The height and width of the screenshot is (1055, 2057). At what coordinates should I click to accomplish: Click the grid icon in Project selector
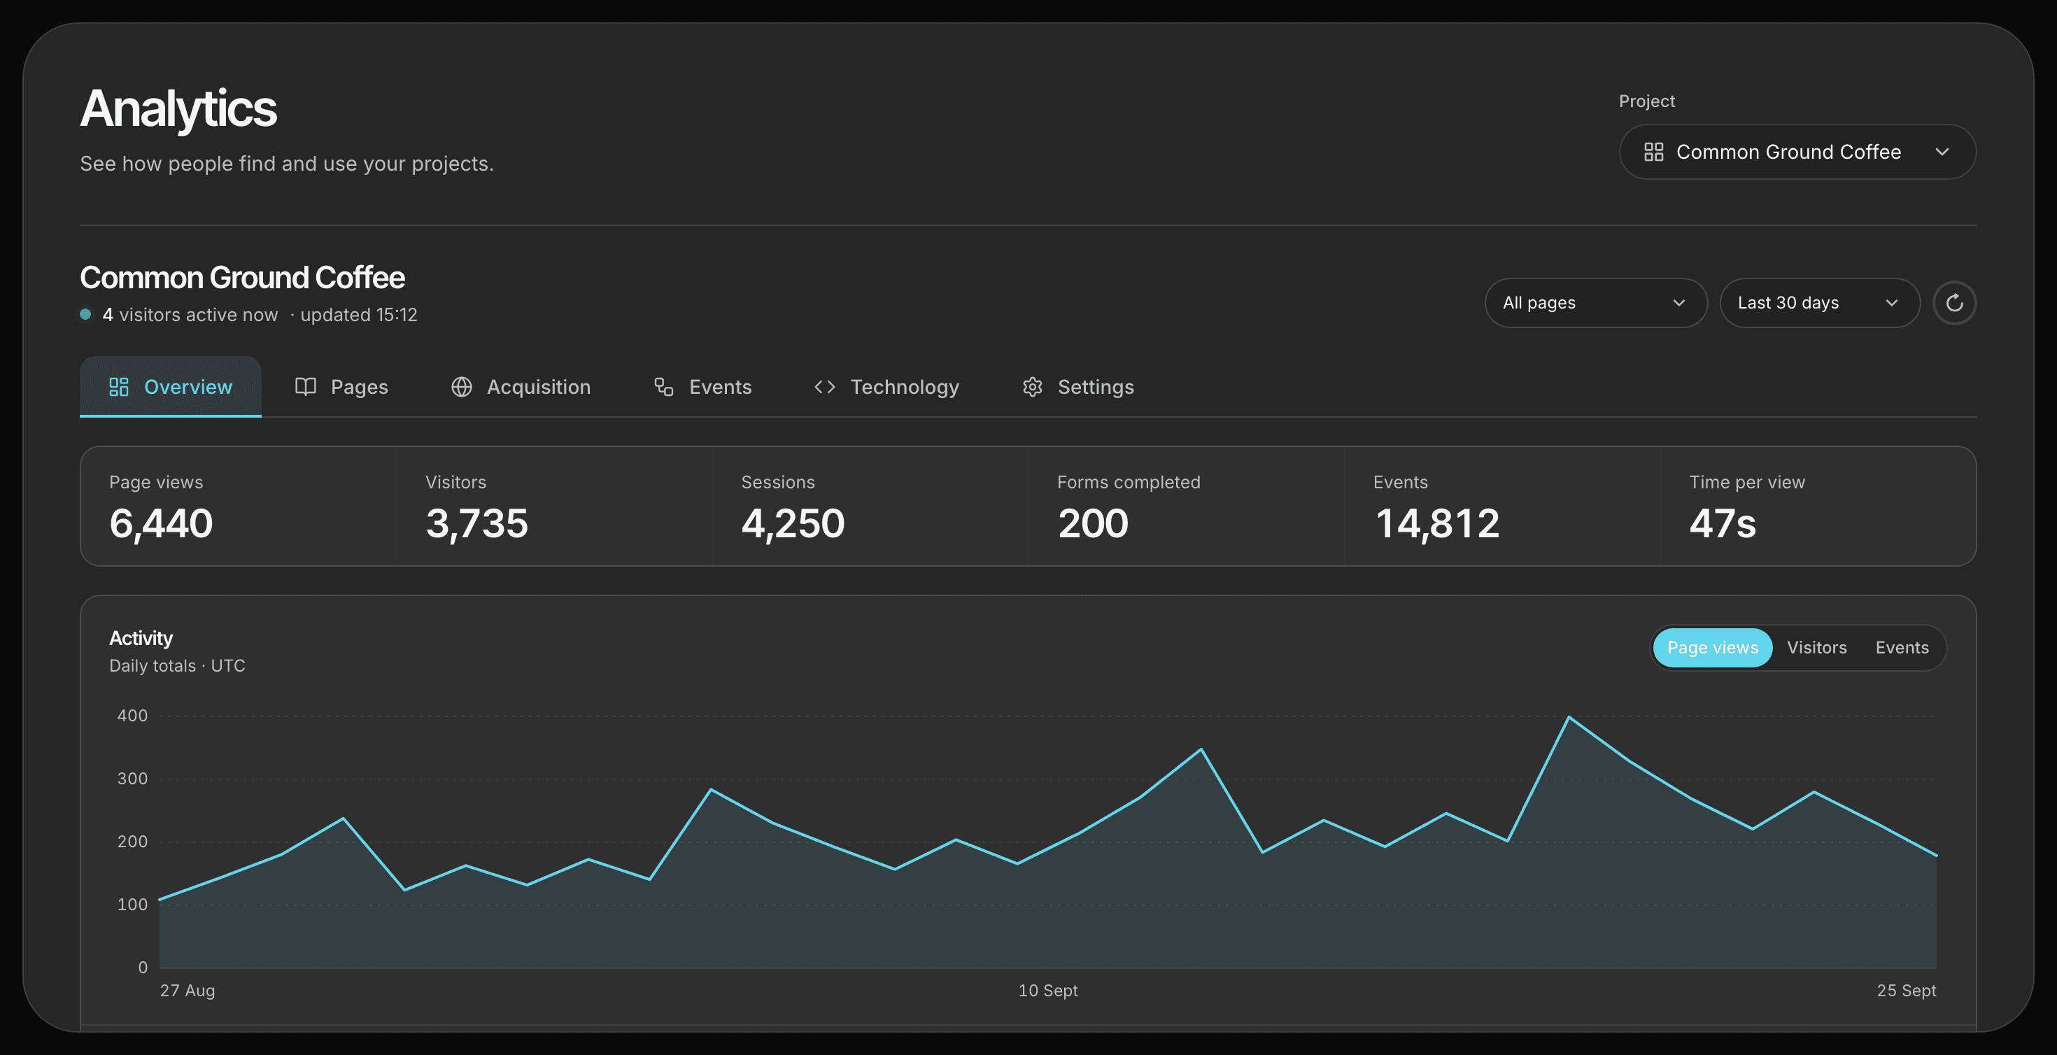pos(1654,152)
